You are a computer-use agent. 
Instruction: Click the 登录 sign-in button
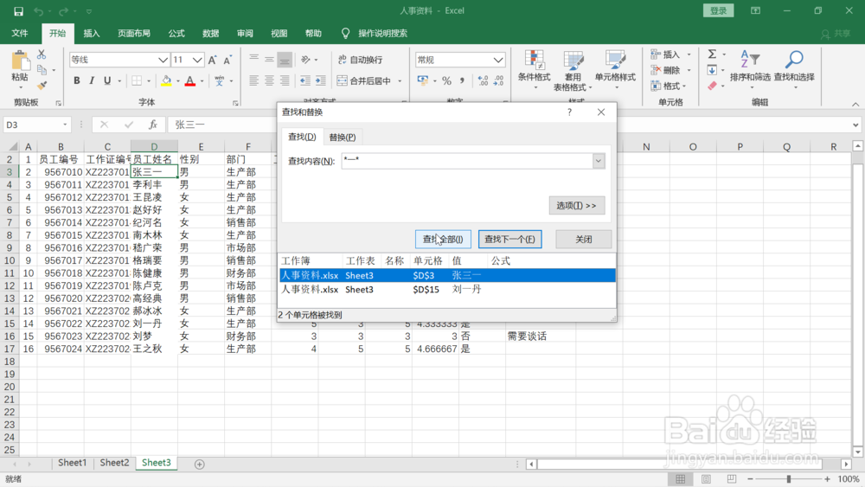718,10
